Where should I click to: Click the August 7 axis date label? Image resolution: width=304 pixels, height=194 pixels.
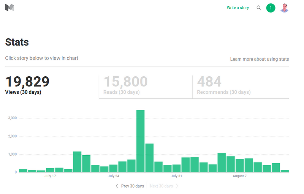coord(240,176)
